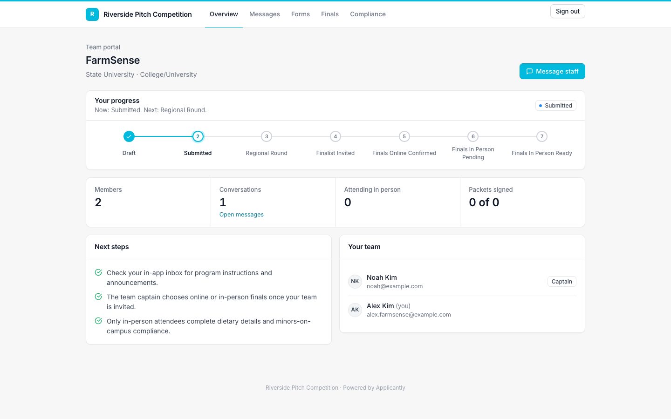Viewport: 671px width, 419px height.
Task: Click the Regional Round step label
Action: (x=267, y=153)
